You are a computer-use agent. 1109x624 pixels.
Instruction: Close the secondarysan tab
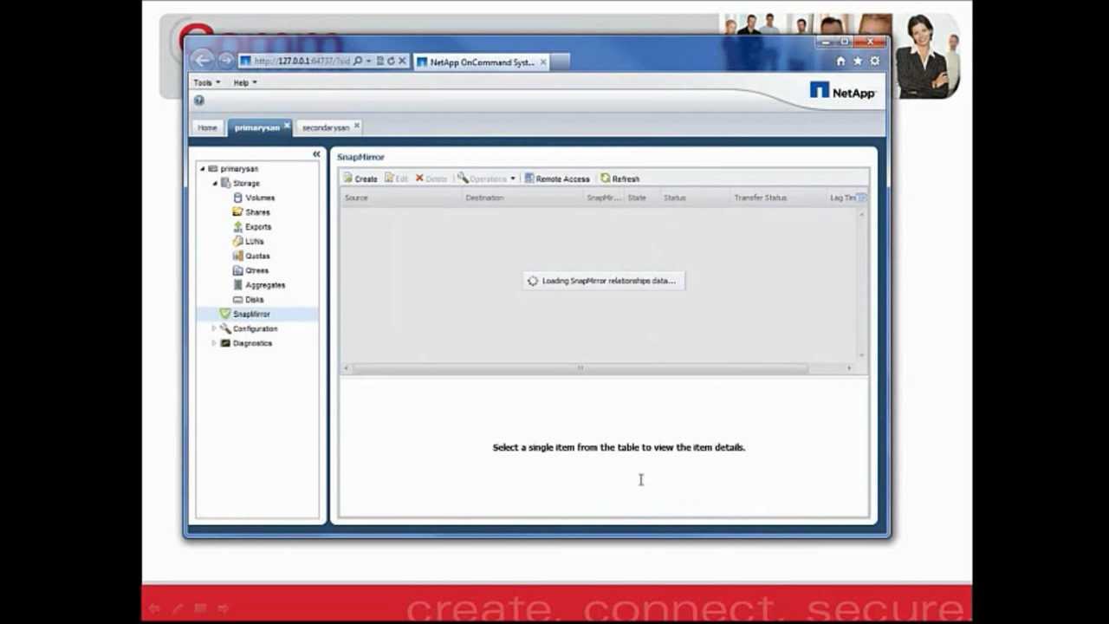point(356,126)
